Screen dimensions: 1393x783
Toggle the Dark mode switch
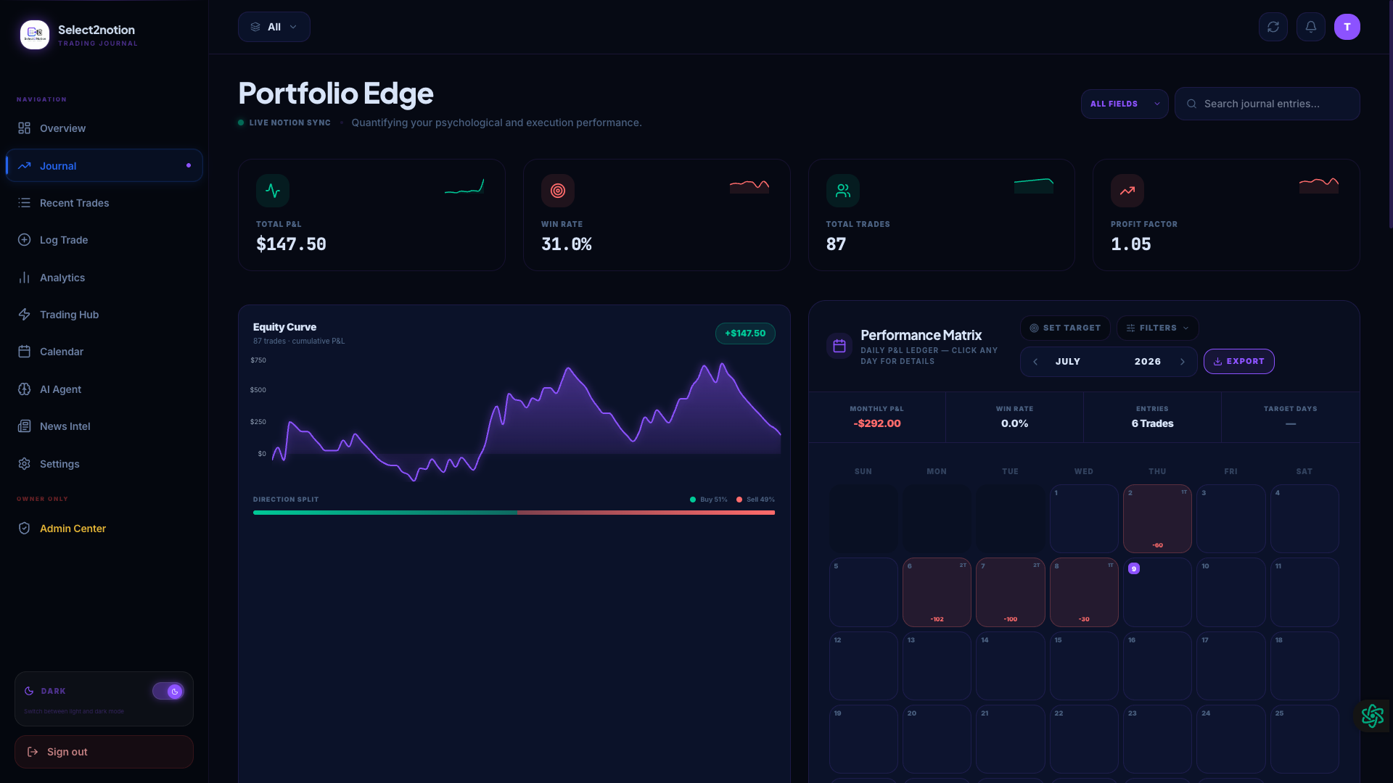point(168,692)
